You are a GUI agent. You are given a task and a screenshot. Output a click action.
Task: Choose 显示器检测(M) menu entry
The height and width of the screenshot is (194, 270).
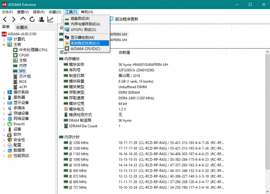click(87, 38)
